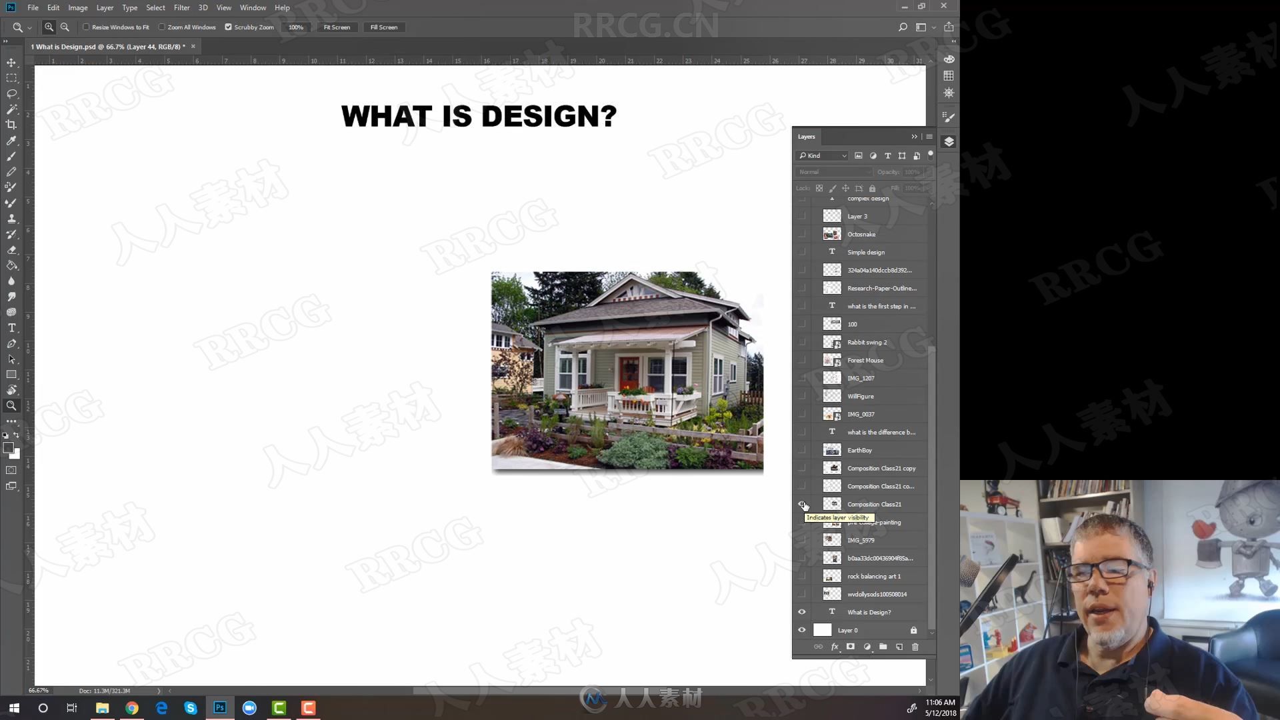Toggle visibility of What is Design? layer
This screenshot has width=1280, height=720.
tap(802, 612)
